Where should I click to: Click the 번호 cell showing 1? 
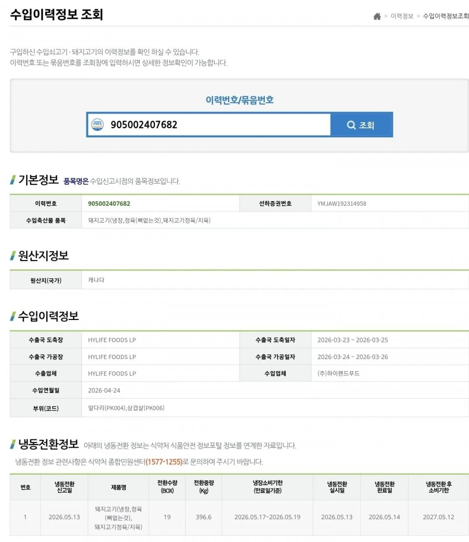[x=25, y=517]
